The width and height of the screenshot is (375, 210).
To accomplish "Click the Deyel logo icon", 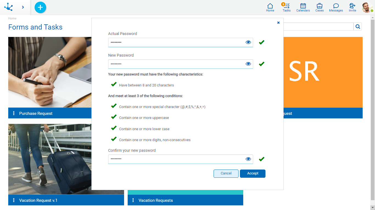I will 9,7.
